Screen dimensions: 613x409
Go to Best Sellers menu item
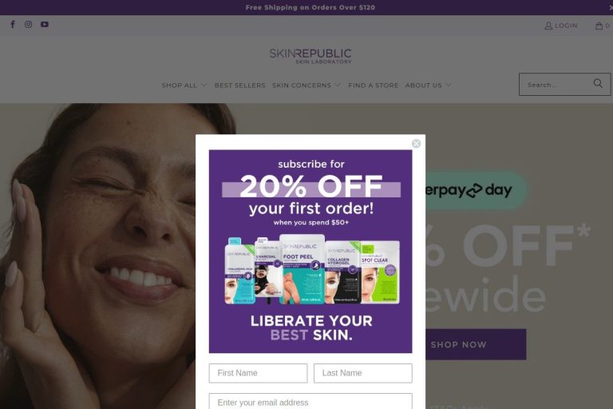tap(240, 85)
